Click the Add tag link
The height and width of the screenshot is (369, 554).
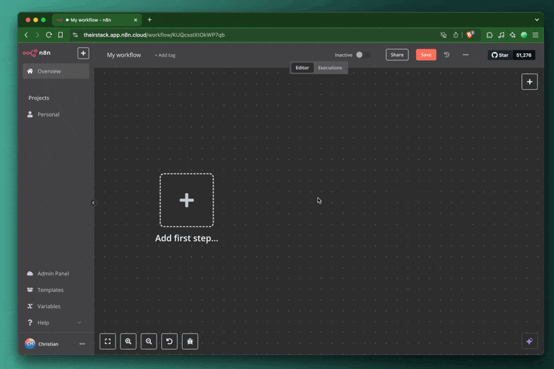(165, 55)
